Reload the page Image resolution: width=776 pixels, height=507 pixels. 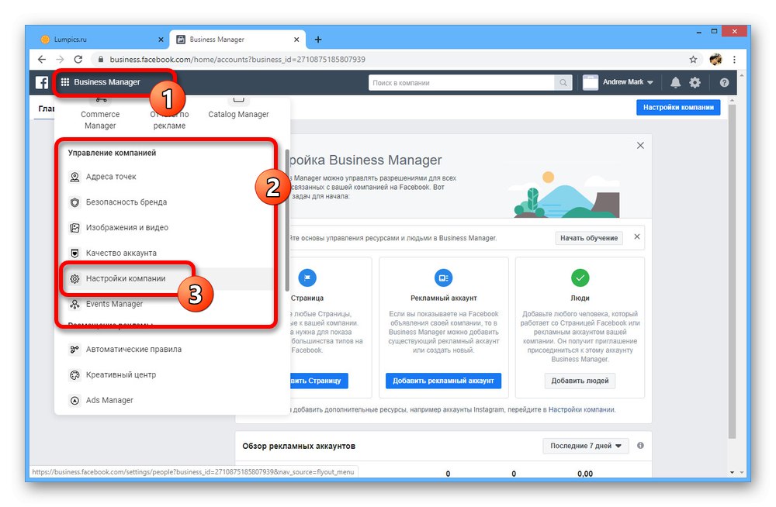78,60
